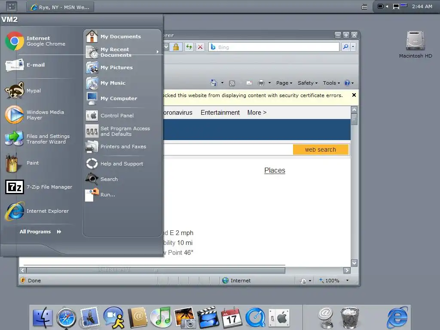
Task: Click the More > link
Action: 257,113
